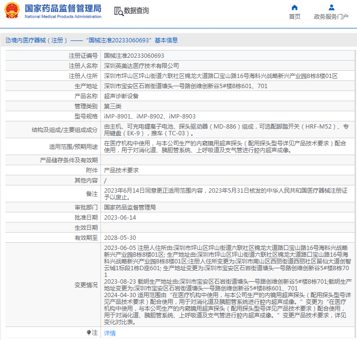Click the 适用范围/预期用途 description text
This screenshot has height=340, width=357.
(225, 147)
